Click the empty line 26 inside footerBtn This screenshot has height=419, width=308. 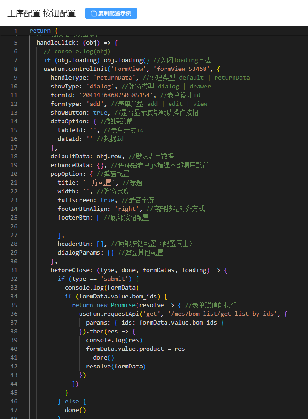tap(138, 227)
